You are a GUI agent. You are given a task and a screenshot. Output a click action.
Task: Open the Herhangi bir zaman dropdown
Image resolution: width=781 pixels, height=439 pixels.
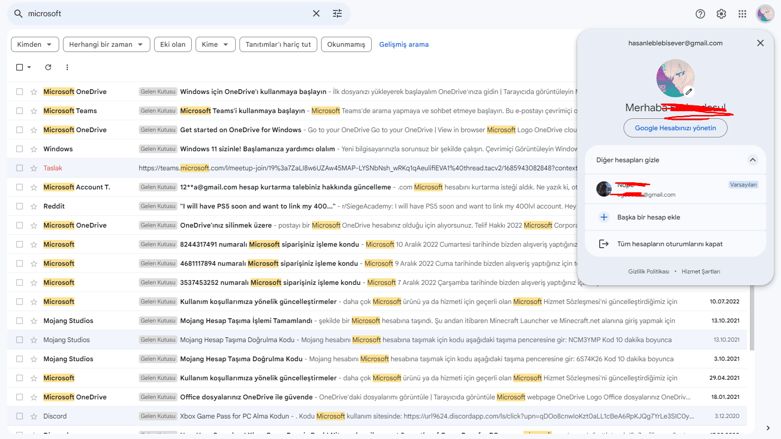pyautogui.click(x=106, y=44)
